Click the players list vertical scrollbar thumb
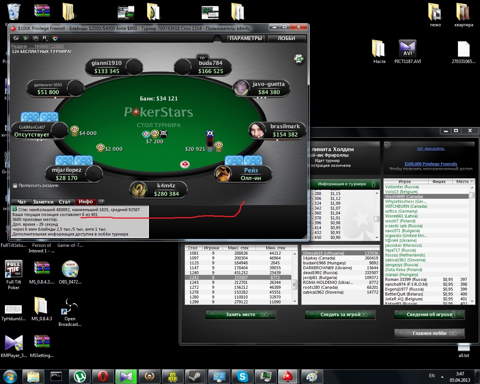 (x=472, y=195)
